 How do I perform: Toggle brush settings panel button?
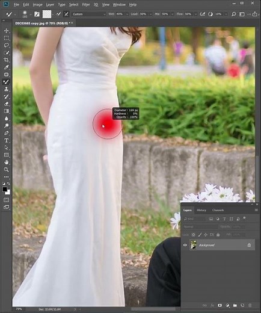pos(37,14)
